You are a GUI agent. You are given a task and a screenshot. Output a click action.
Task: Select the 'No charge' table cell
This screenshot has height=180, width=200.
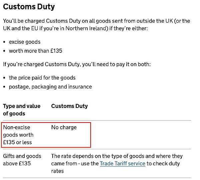[x=64, y=127]
